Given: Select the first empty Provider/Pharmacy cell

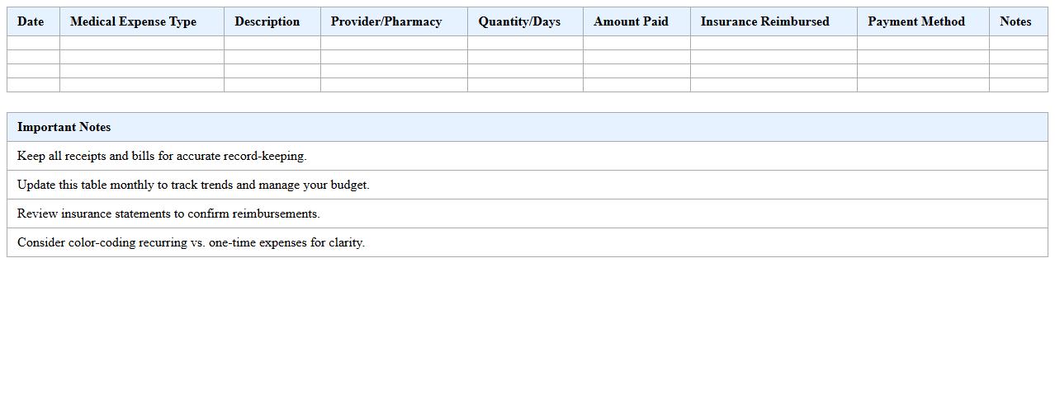Looking at the screenshot, I should pyautogui.click(x=394, y=43).
